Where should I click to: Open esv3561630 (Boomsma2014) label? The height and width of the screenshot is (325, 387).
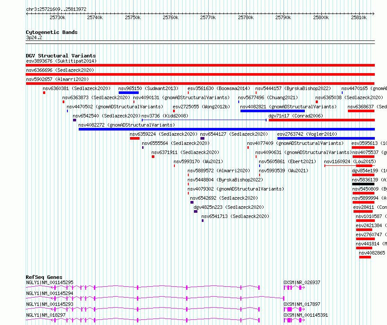(x=219, y=88)
